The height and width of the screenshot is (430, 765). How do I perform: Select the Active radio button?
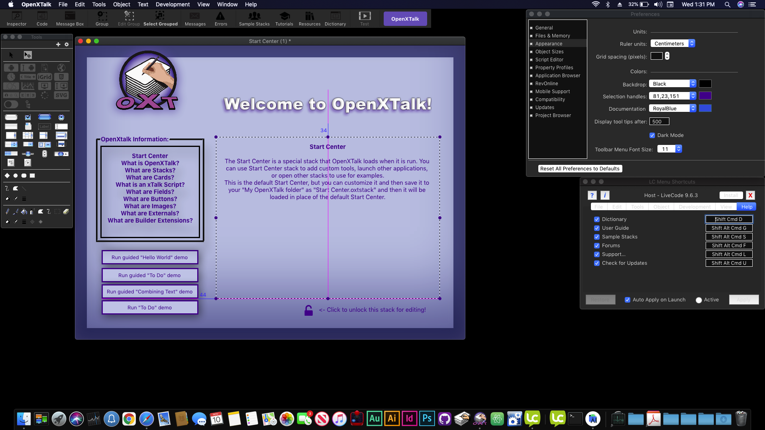pos(699,300)
